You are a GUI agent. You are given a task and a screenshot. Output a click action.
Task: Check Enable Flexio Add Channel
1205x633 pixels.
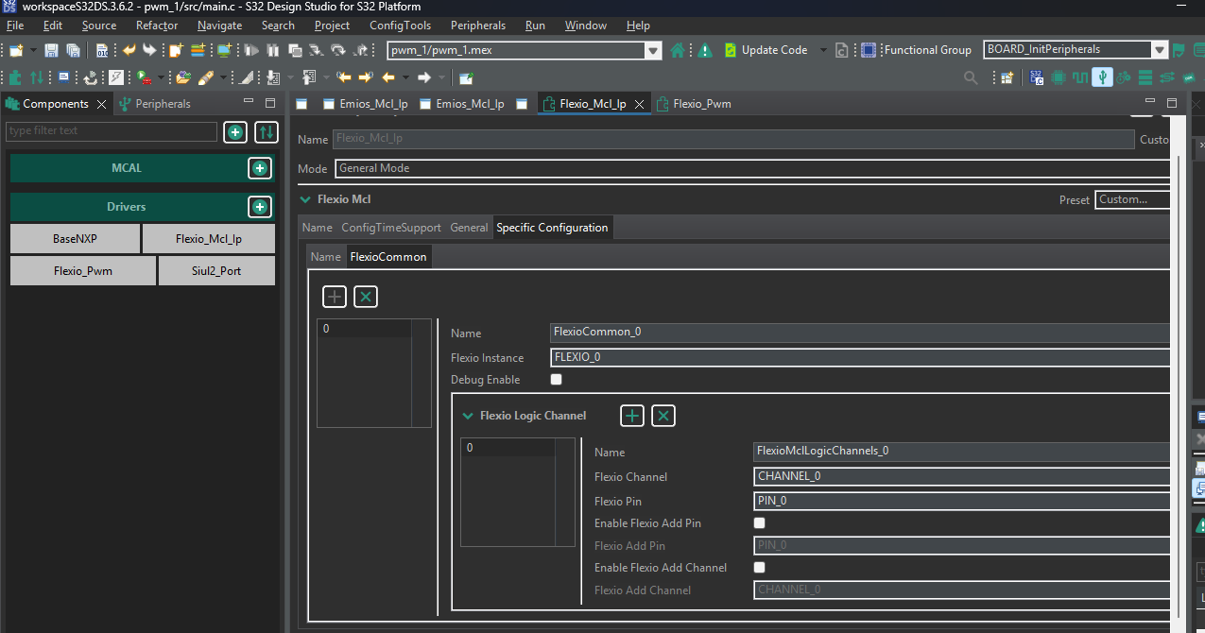coord(759,568)
